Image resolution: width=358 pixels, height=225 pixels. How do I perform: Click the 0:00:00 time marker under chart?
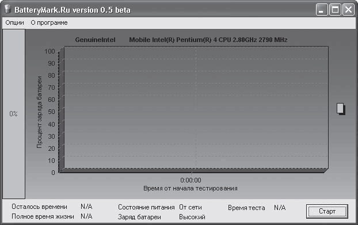(x=191, y=180)
